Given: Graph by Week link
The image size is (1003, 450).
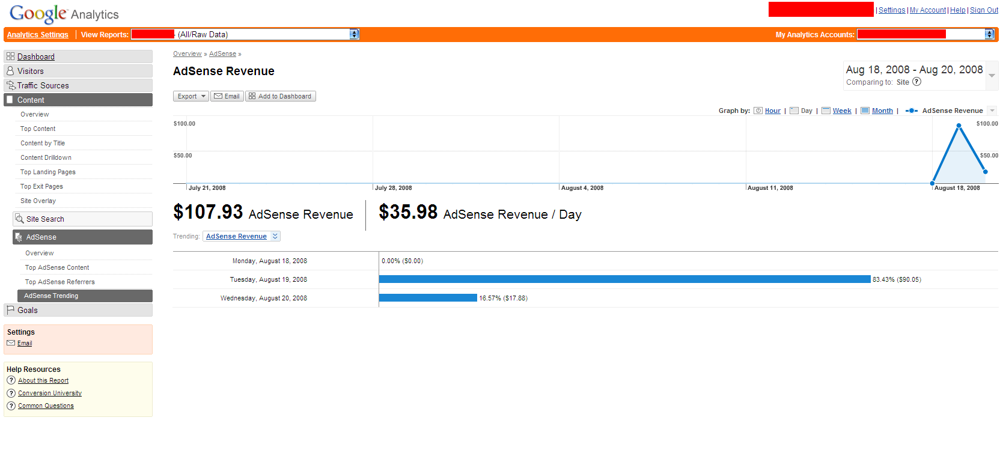Looking at the screenshot, I should click(x=842, y=111).
